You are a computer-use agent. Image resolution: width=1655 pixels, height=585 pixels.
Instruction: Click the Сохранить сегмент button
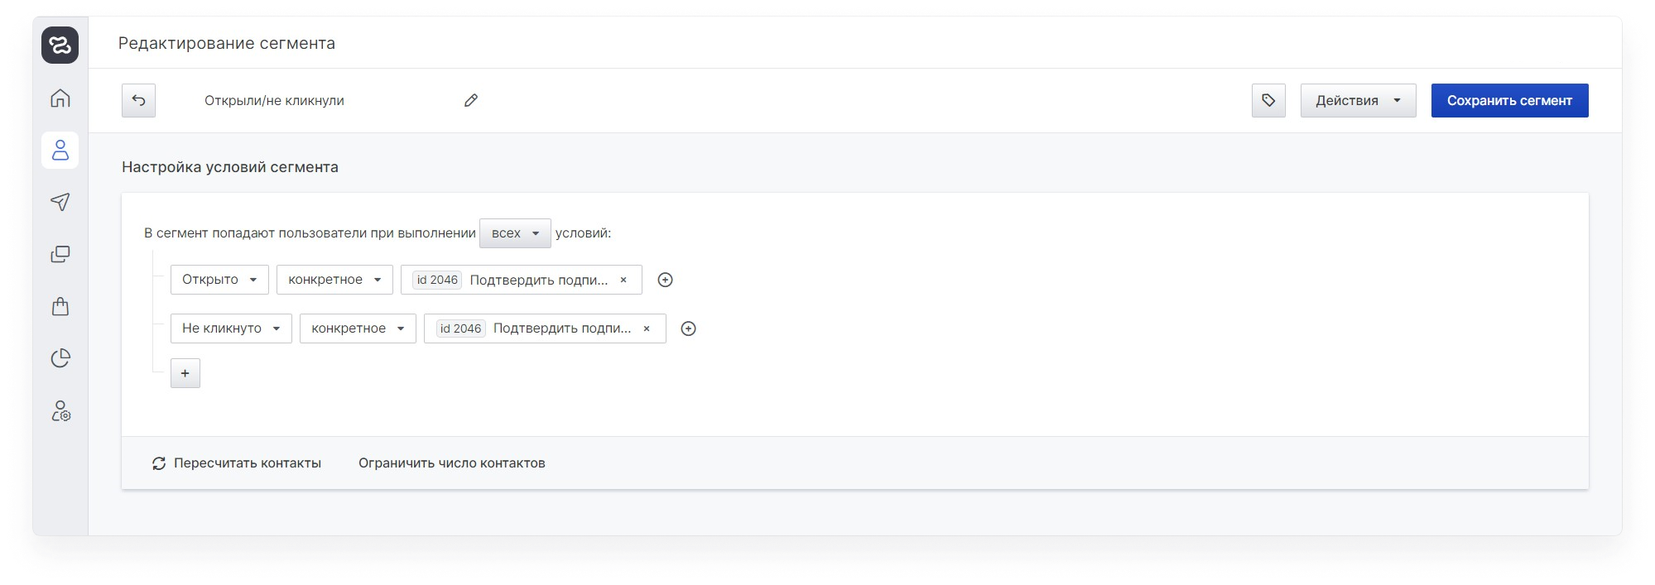coord(1509,100)
